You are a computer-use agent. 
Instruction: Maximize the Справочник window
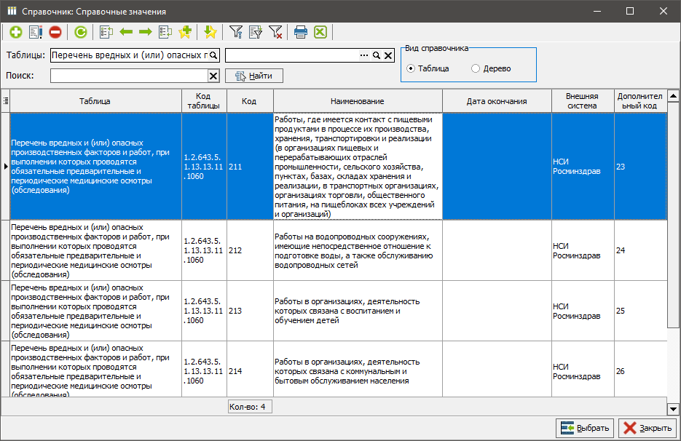[x=630, y=12]
